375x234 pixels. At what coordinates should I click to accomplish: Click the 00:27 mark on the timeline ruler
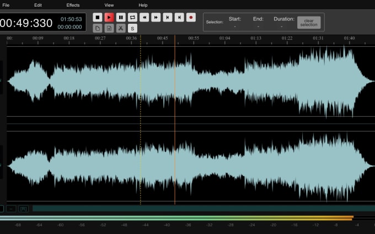click(x=100, y=38)
